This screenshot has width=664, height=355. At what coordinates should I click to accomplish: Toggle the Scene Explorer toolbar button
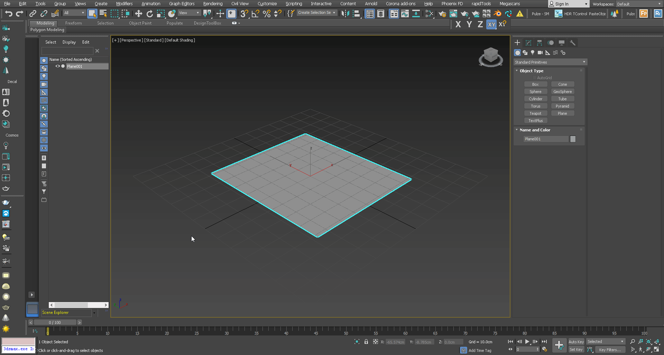point(370,13)
